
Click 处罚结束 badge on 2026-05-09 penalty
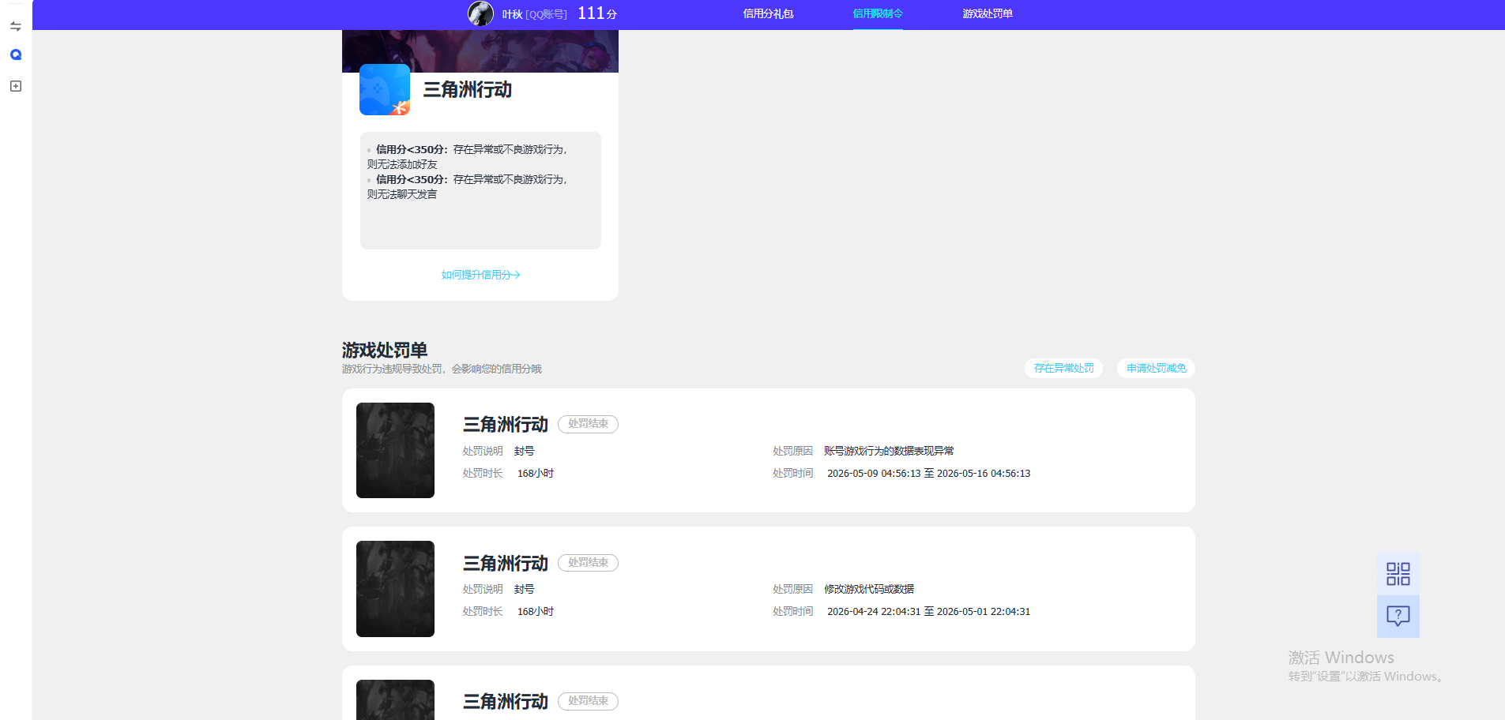(x=588, y=424)
